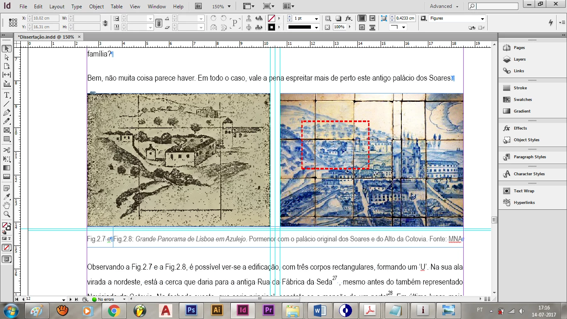Open Photoshop from the taskbar

point(191,310)
